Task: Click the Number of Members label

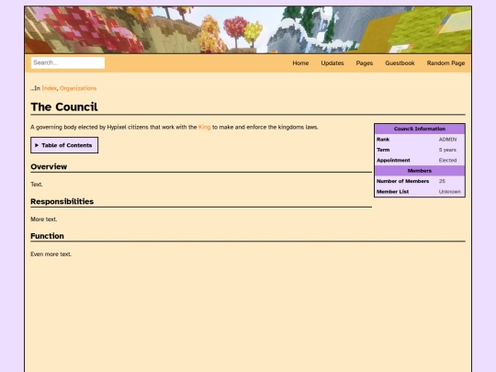Action: coord(402,181)
